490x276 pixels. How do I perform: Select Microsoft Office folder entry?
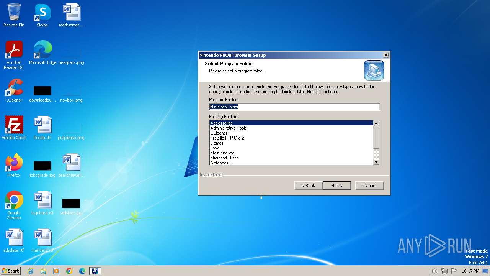pyautogui.click(x=291, y=158)
